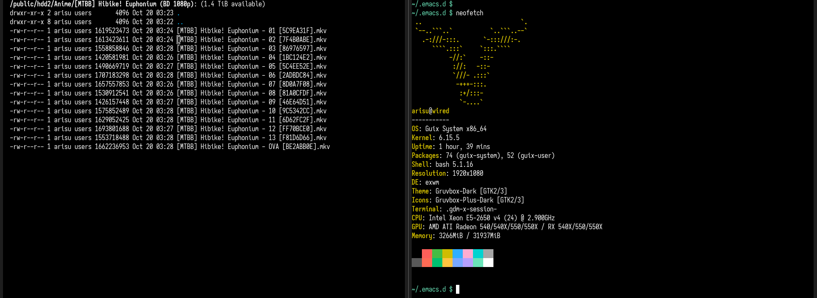Select the episode 09 [46E64D51].mkv file
The height and width of the screenshot is (298, 817).
pyautogui.click(x=252, y=102)
